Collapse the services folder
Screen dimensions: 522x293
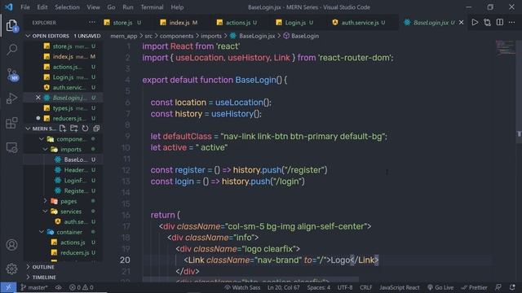(x=63, y=212)
